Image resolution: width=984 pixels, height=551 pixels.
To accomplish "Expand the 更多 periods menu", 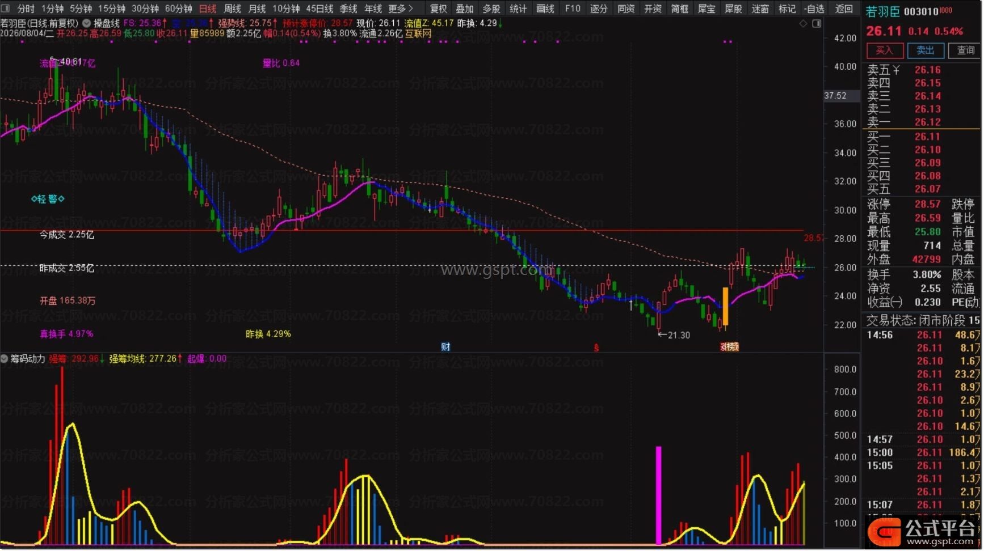I will (x=401, y=9).
